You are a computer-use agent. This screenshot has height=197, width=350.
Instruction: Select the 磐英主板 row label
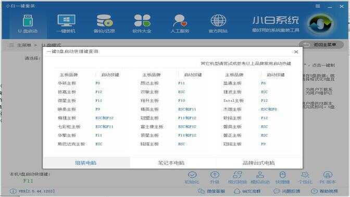click(x=232, y=127)
